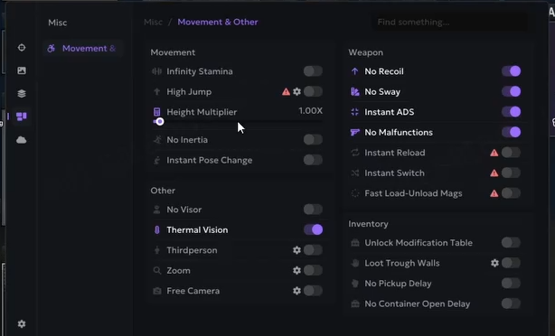The image size is (555, 336).
Task: Enable the High Jump toggle
Action: tap(313, 91)
